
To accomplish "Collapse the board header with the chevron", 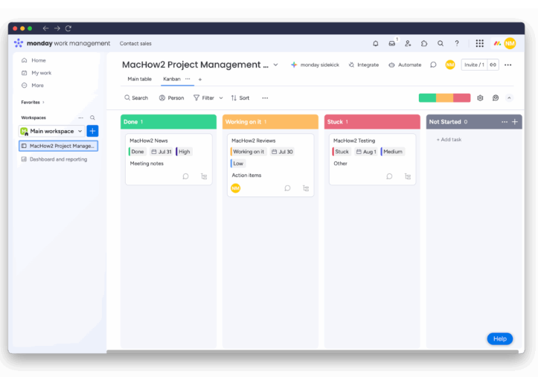I will tap(509, 98).
